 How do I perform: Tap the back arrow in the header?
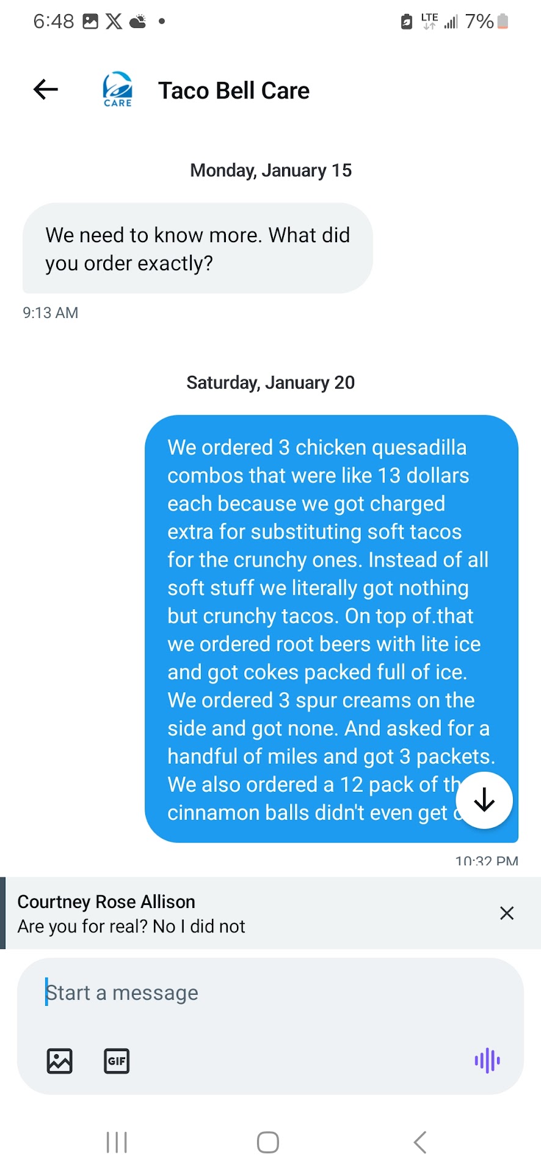pos(46,90)
